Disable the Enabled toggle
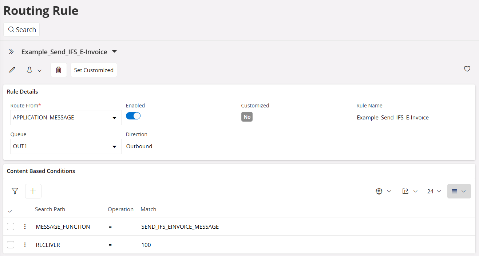The height and width of the screenshot is (256, 479). pos(133,115)
